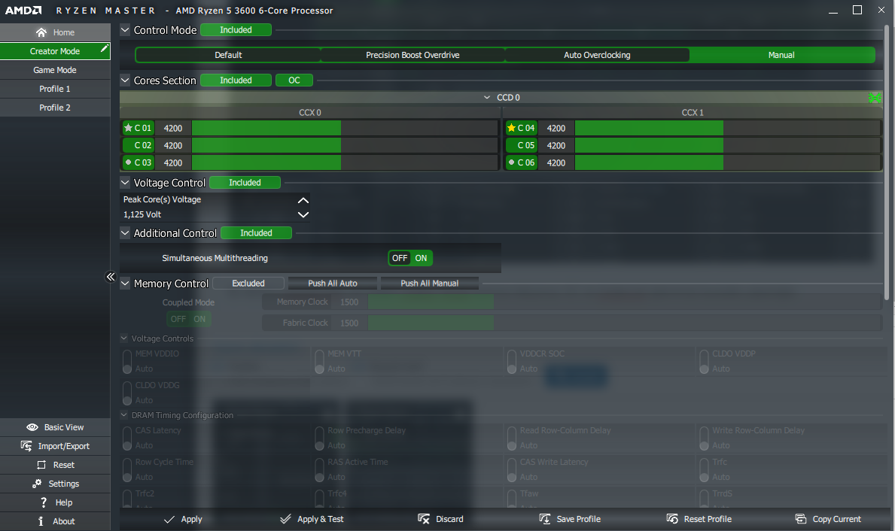The width and height of the screenshot is (895, 531).
Task: Click the Save Profile icon
Action: 545,519
